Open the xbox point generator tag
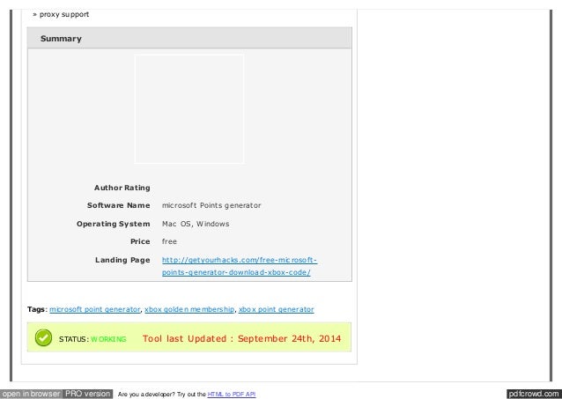The width and height of the screenshot is (562, 399). point(276,309)
